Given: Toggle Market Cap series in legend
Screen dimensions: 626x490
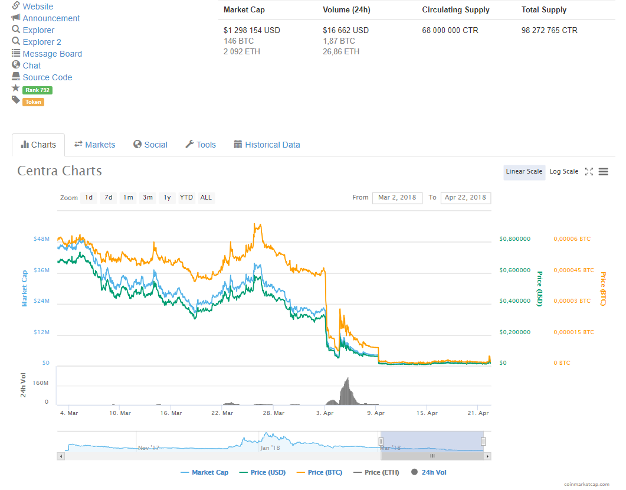Looking at the screenshot, I should click(x=204, y=472).
